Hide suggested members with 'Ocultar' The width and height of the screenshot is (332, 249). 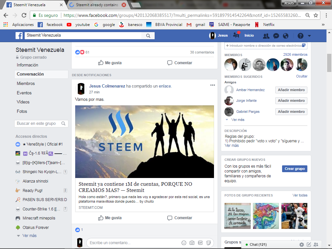point(302,76)
